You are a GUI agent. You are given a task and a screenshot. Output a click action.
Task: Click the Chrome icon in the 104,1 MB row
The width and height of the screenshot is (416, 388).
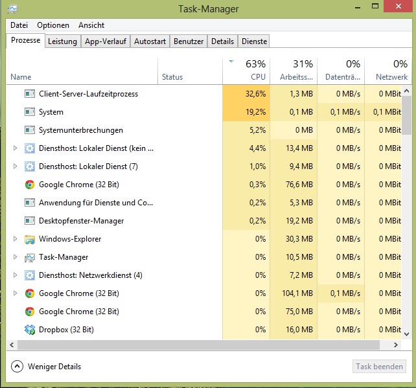[x=30, y=293]
